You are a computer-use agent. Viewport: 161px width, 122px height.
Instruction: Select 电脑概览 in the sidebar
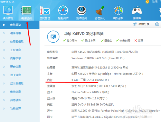[x=20, y=25]
